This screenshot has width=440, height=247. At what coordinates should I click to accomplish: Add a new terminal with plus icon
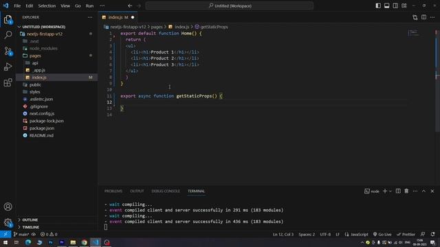point(385,191)
